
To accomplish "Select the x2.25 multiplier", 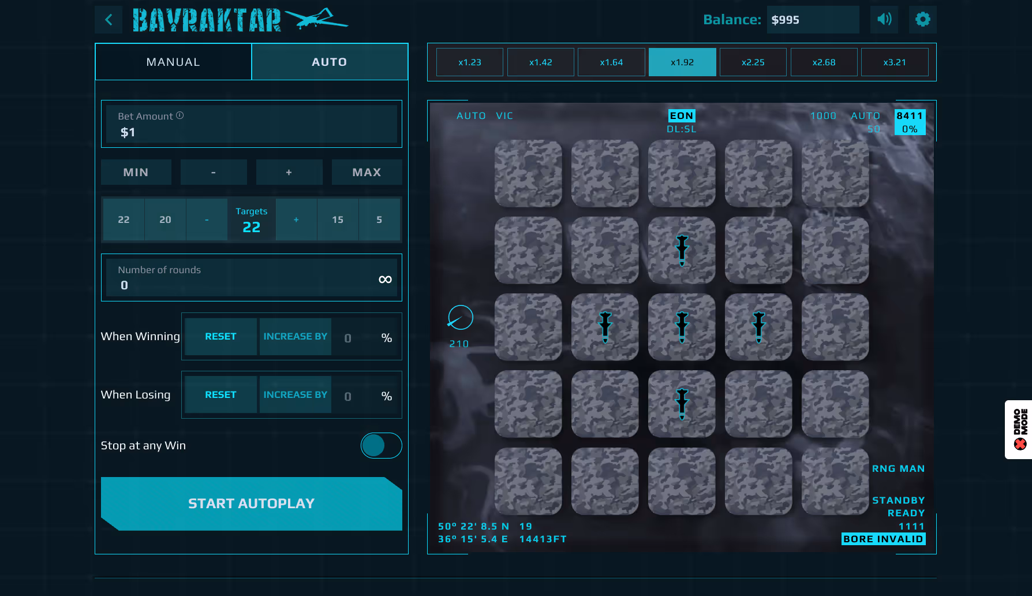I will click(753, 62).
